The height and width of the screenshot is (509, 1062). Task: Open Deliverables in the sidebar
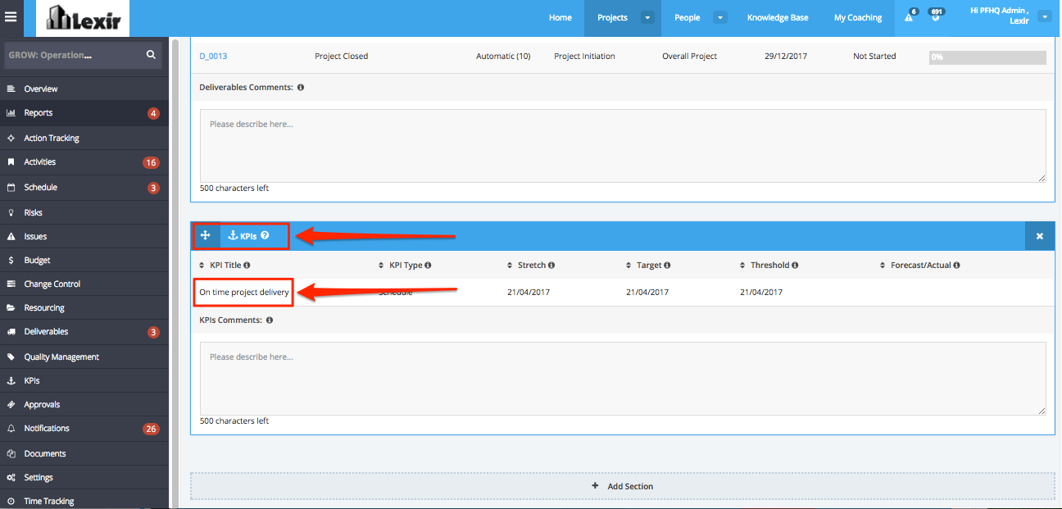point(84,332)
